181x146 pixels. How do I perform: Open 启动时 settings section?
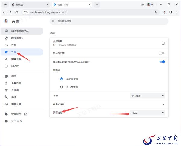[x=22, y=66]
